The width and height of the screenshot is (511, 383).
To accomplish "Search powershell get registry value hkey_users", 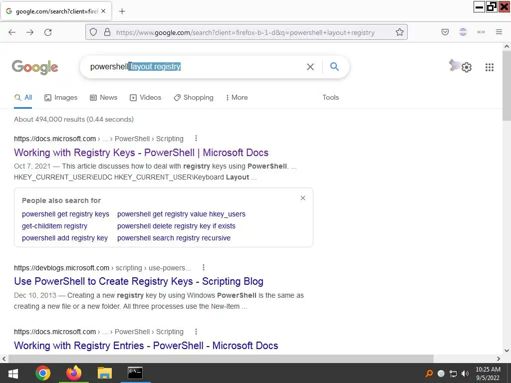I will 181,214.
